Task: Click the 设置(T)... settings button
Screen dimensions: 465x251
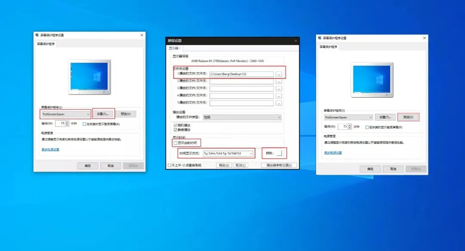Action: (103, 113)
